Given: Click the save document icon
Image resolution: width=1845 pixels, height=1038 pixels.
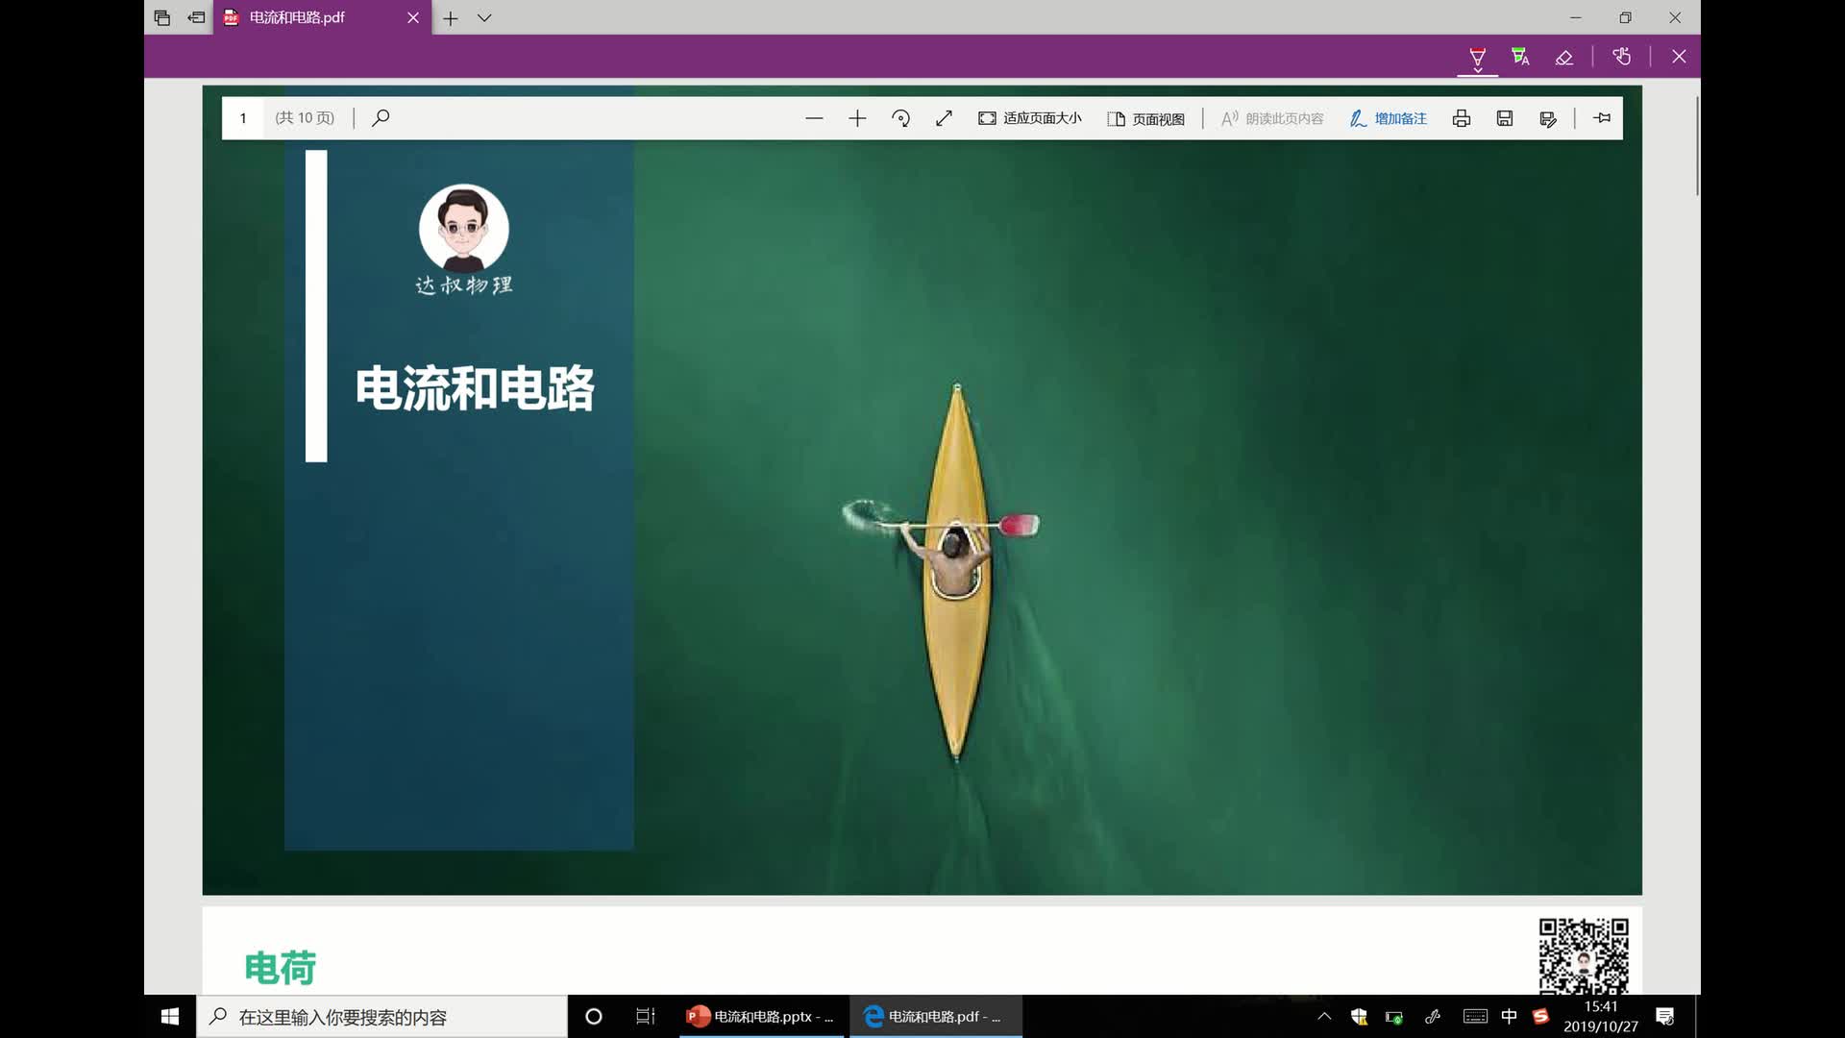Looking at the screenshot, I should coord(1504,117).
